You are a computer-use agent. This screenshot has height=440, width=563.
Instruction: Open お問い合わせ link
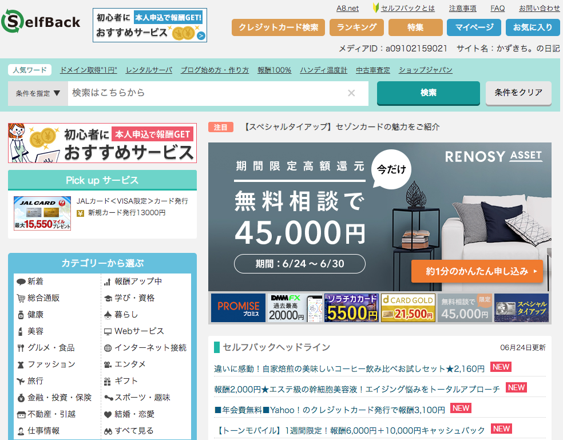tap(540, 8)
